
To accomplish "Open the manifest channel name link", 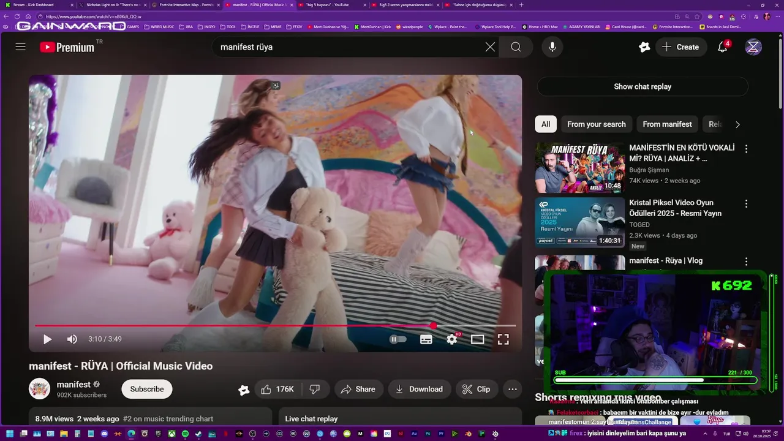I will click(x=73, y=384).
